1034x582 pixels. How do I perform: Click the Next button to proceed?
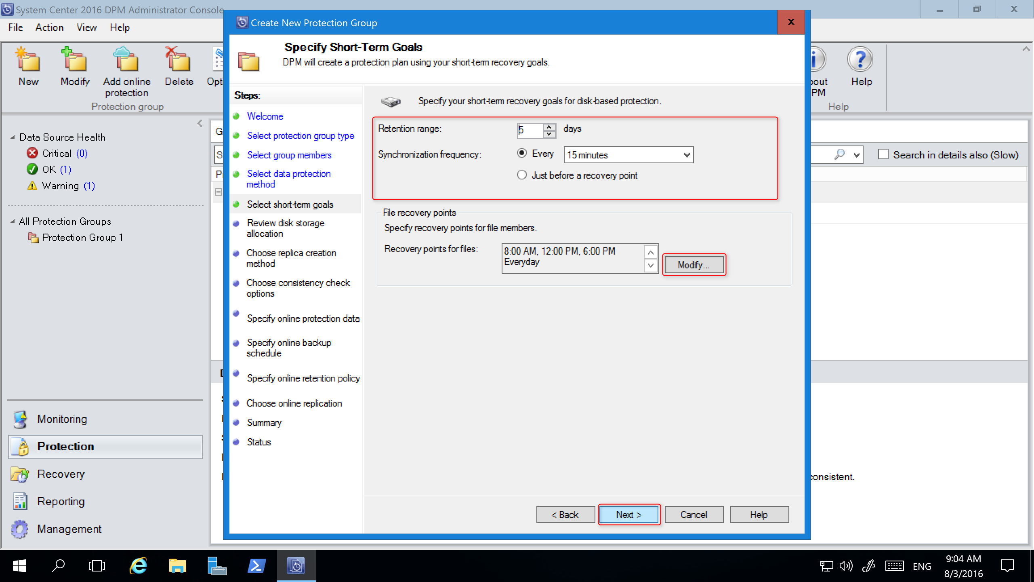click(628, 515)
